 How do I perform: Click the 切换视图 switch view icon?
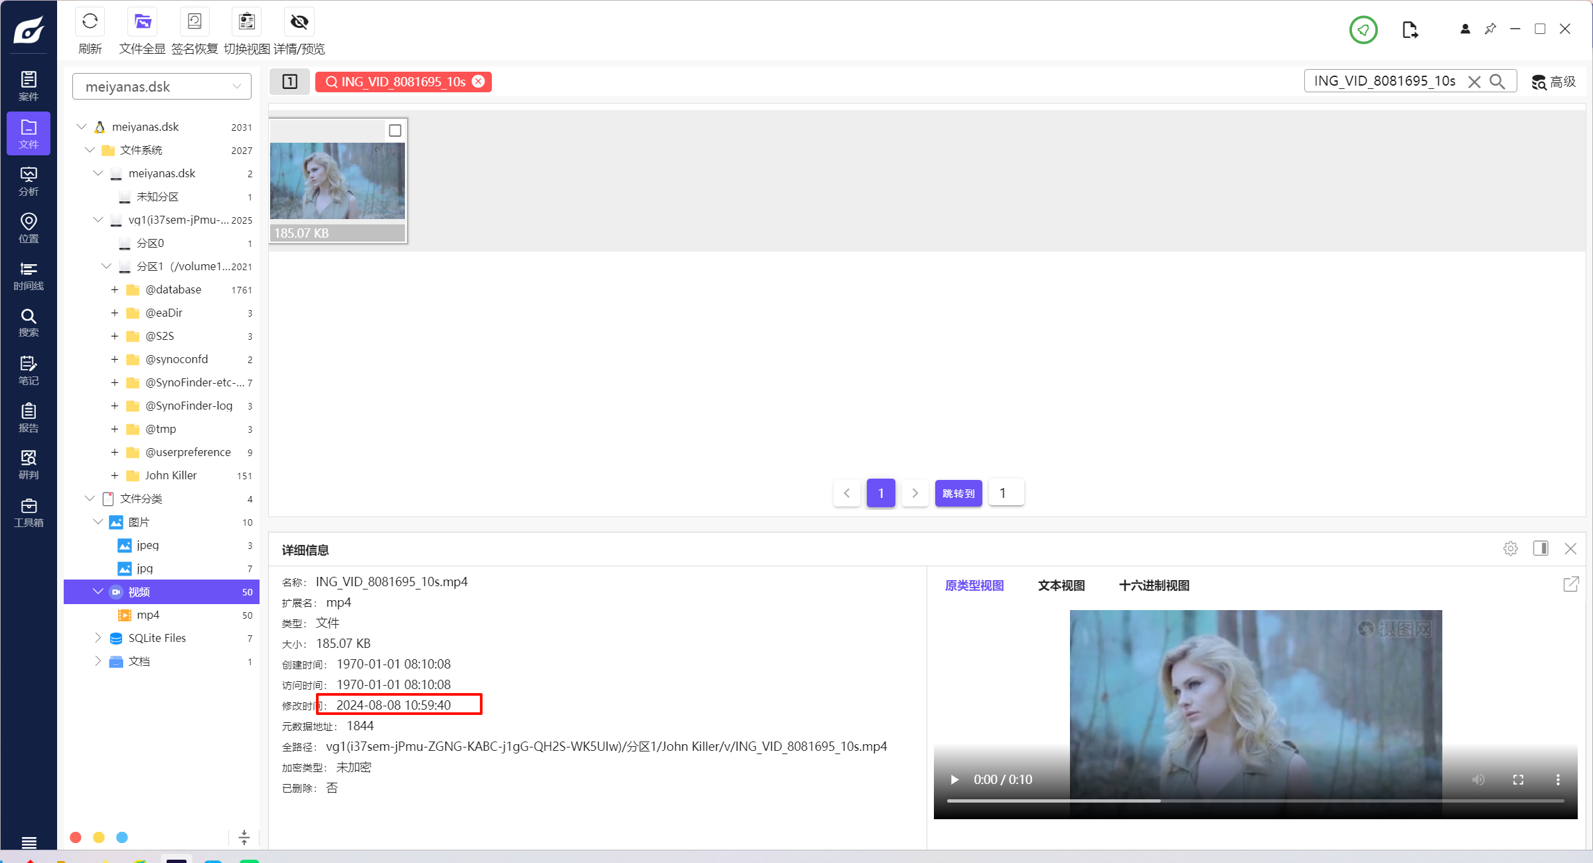click(x=246, y=23)
